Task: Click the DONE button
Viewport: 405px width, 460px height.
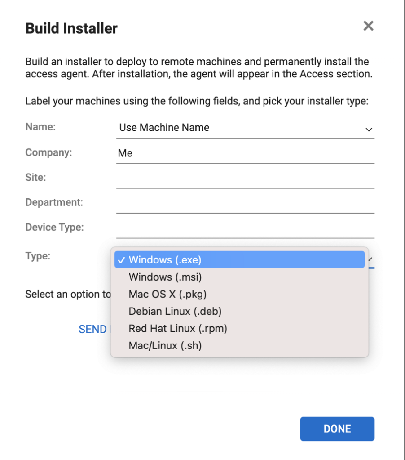Action: (x=337, y=429)
